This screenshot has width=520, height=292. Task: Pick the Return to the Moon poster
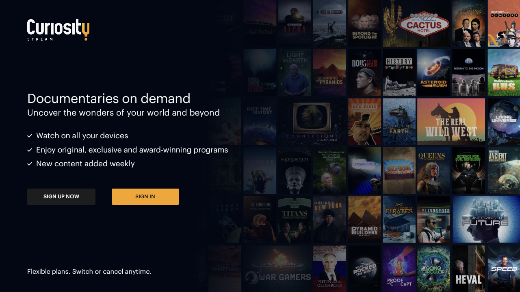click(x=469, y=73)
